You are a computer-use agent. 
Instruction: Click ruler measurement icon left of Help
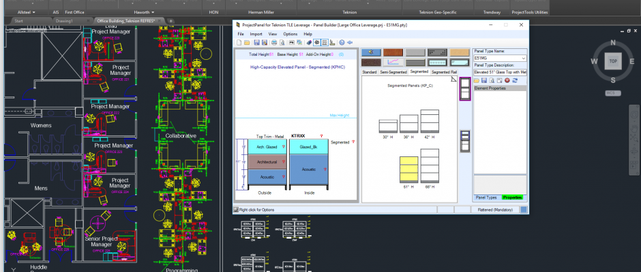(332, 42)
